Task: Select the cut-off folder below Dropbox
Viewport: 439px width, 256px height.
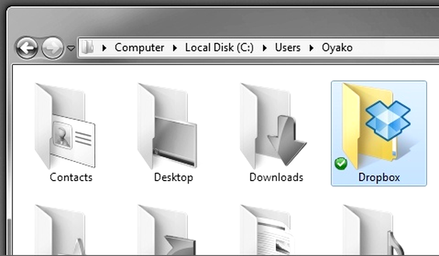Action: pos(374,230)
